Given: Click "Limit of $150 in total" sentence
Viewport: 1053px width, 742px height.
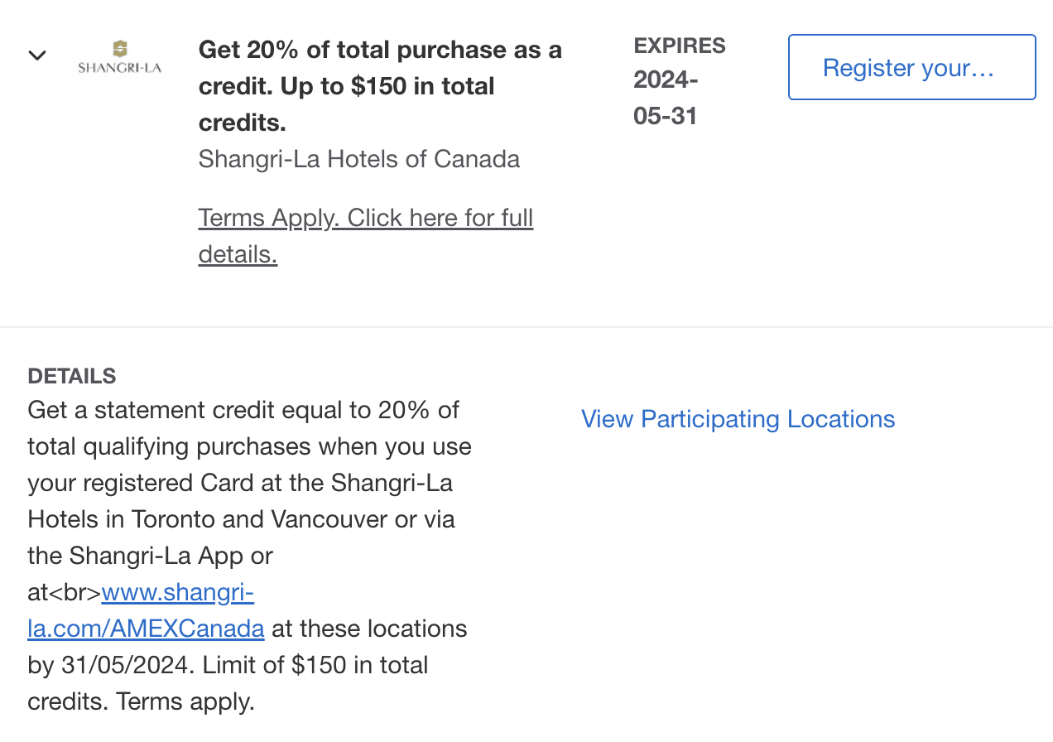Looking at the screenshot, I should 318,665.
